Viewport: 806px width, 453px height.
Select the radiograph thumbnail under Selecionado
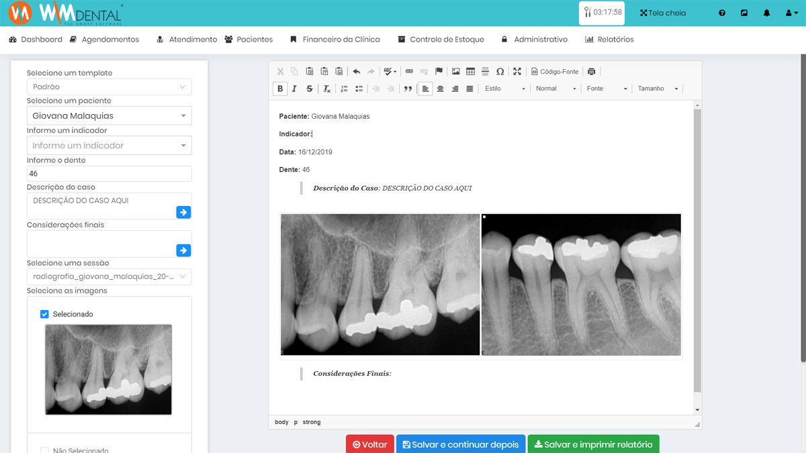(x=108, y=369)
